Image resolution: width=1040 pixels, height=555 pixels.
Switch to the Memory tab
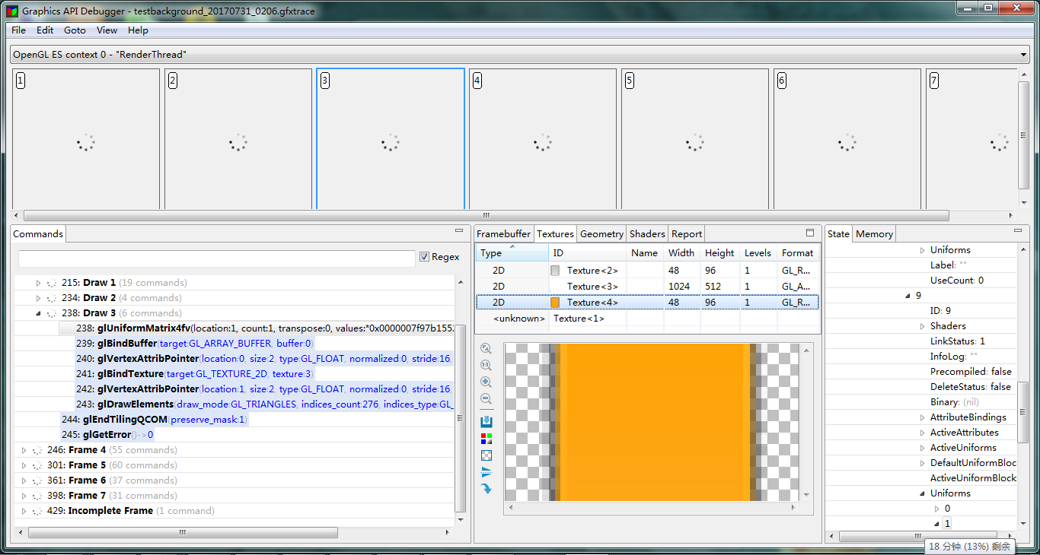coord(873,233)
